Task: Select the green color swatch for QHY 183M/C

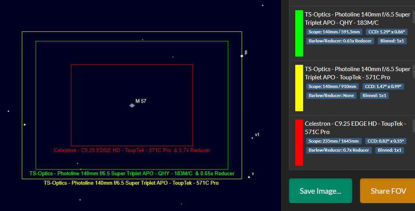Action: coord(299,33)
